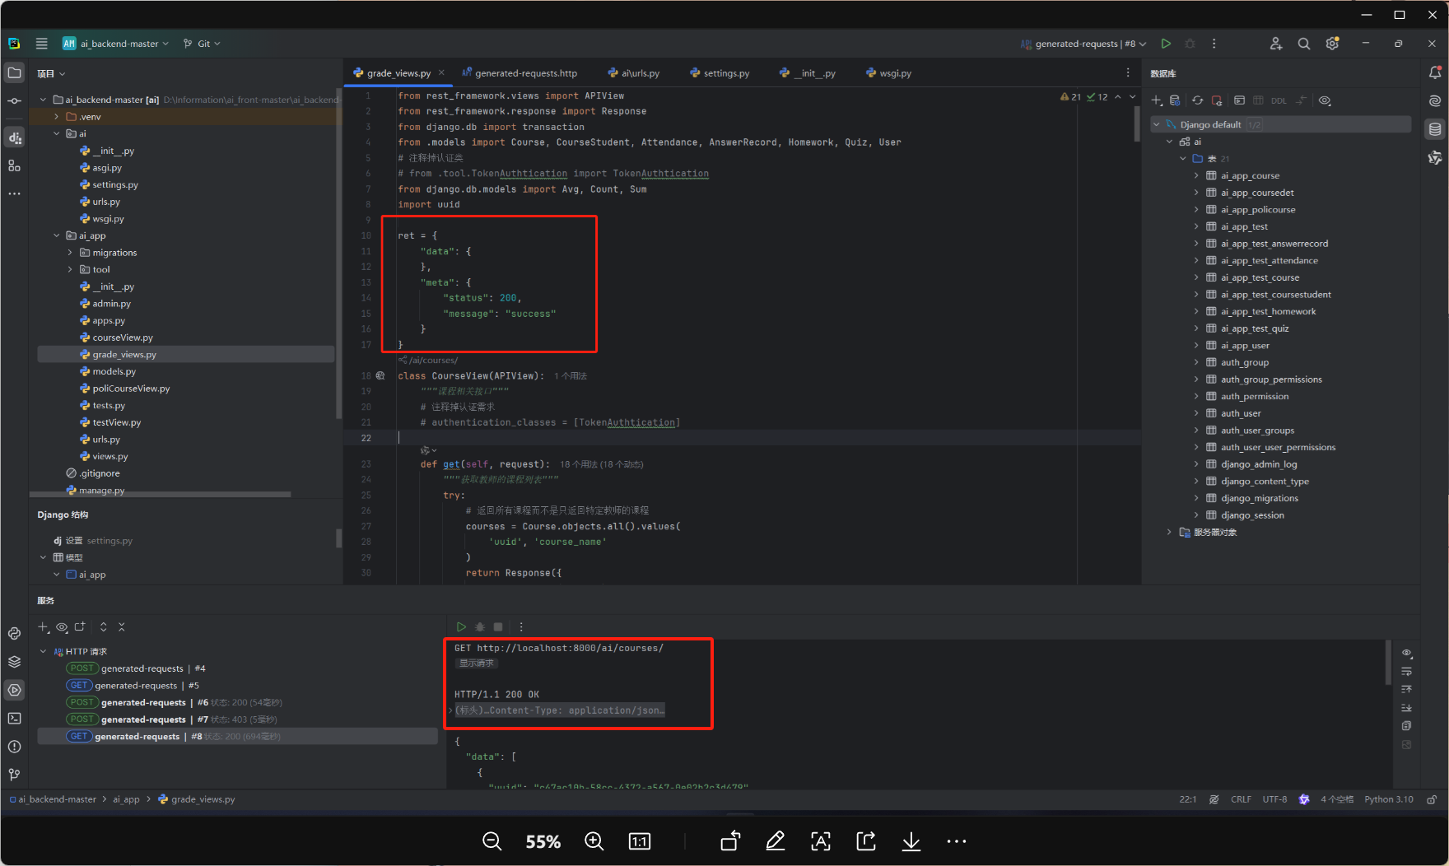Expand the auth_user table
1449x866 pixels.
click(1196, 413)
